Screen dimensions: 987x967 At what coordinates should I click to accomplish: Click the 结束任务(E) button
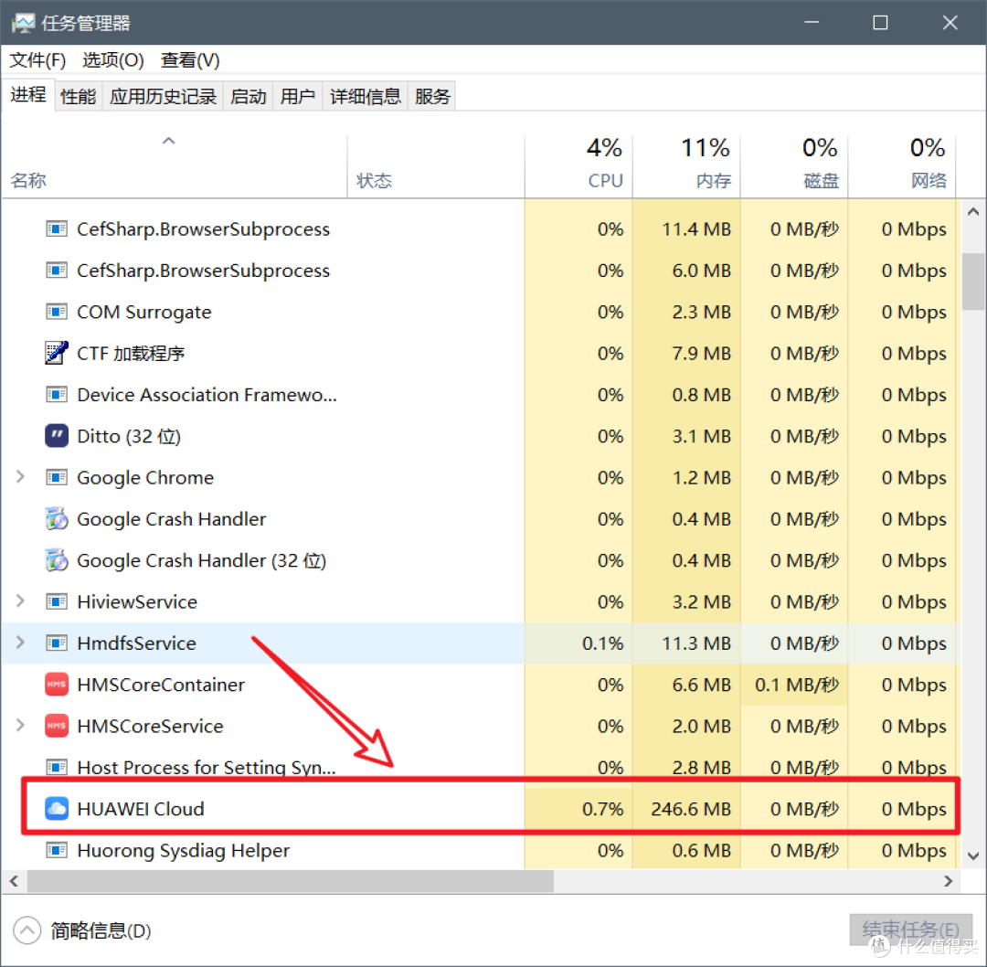(911, 930)
